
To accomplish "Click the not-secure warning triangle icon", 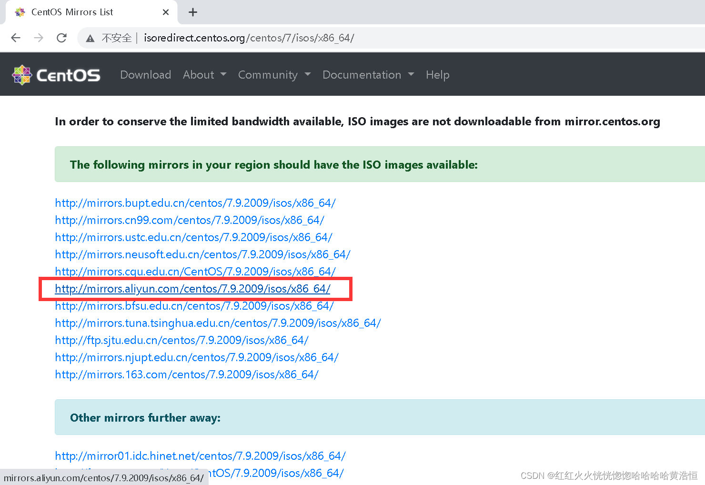I will pyautogui.click(x=90, y=38).
